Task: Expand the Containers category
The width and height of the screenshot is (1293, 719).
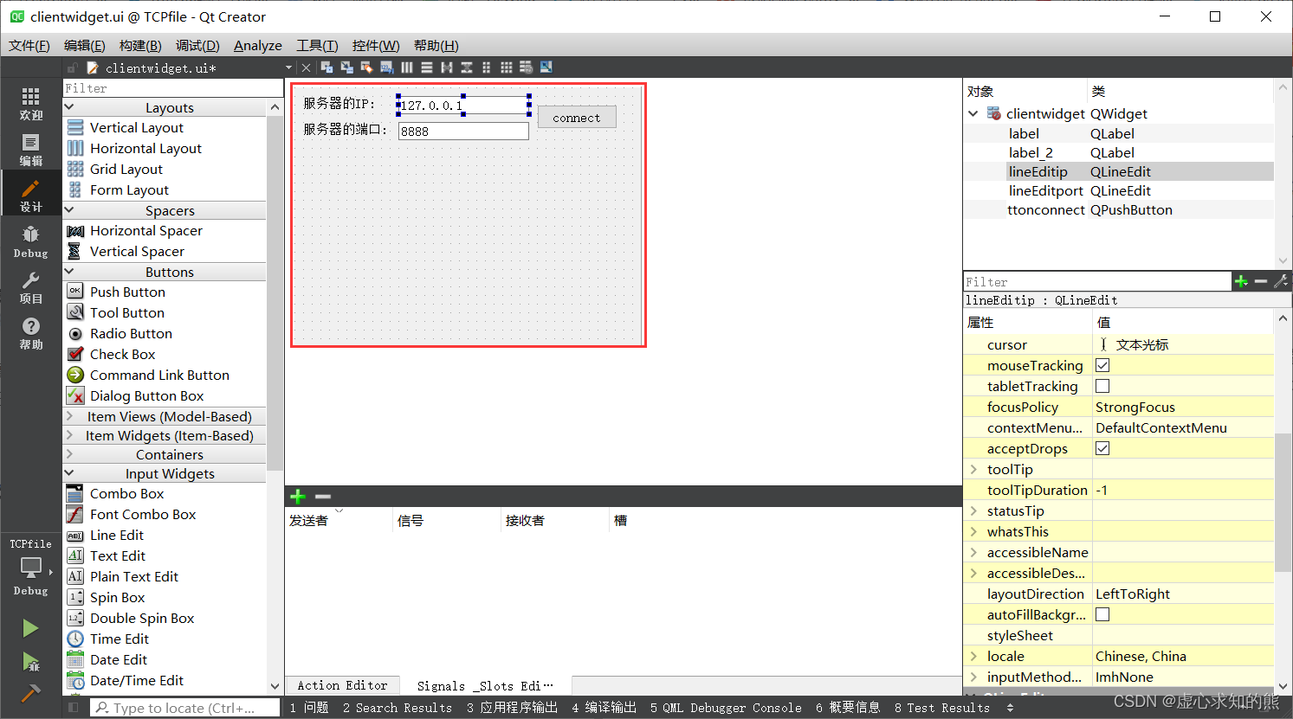Action: click(70, 454)
